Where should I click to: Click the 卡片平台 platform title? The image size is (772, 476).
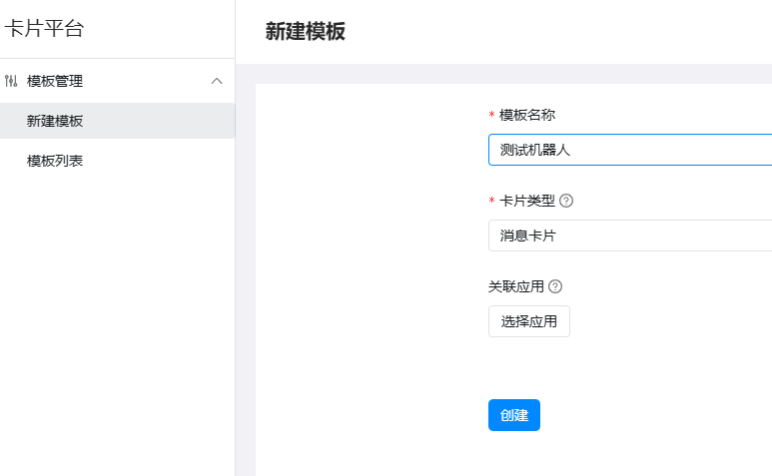point(44,29)
